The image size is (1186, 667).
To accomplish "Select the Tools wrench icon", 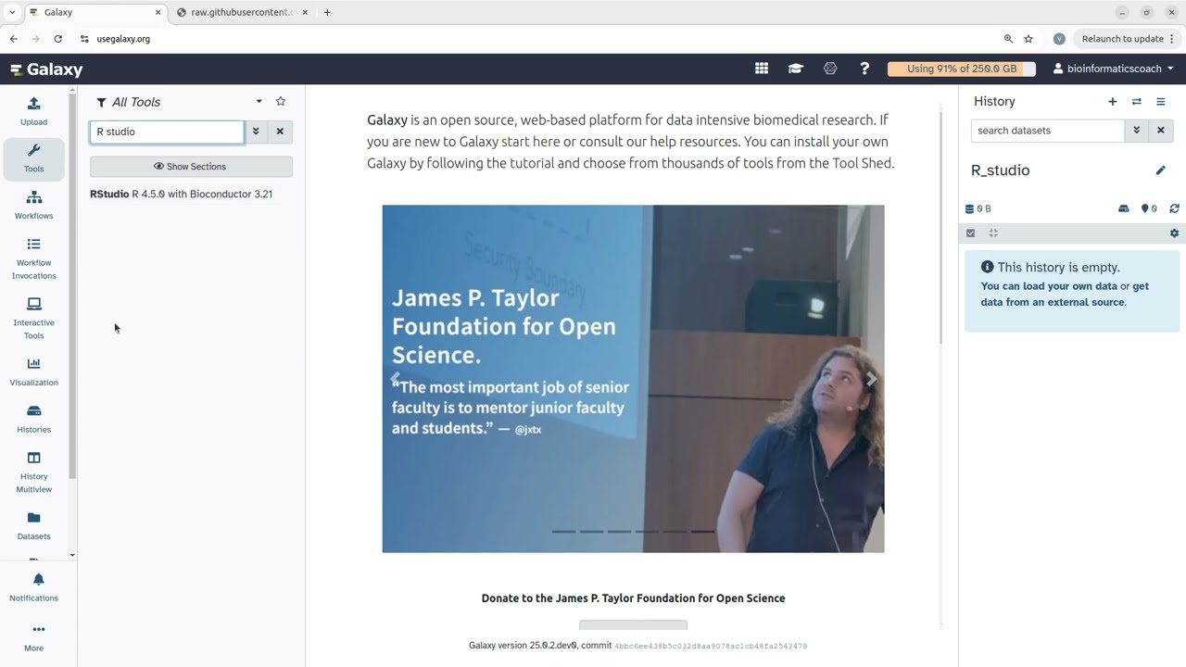I will pyautogui.click(x=34, y=150).
